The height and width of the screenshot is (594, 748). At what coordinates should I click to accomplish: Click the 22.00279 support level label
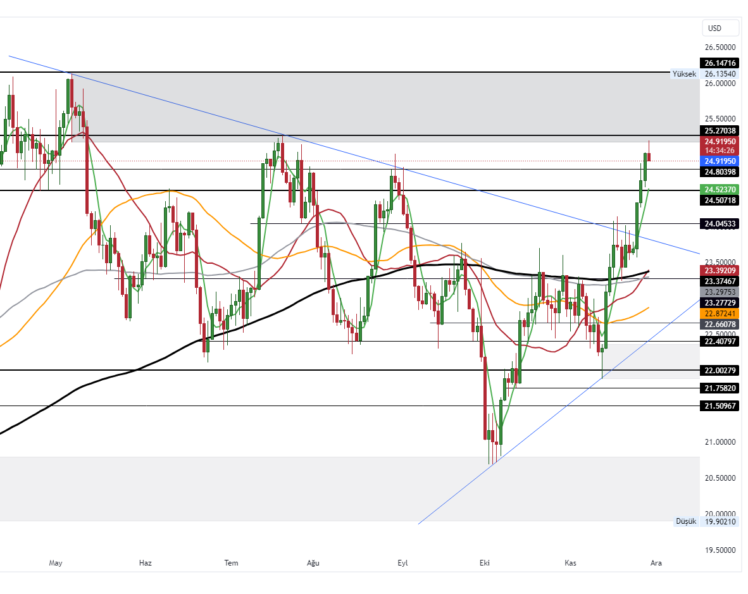[720, 371]
